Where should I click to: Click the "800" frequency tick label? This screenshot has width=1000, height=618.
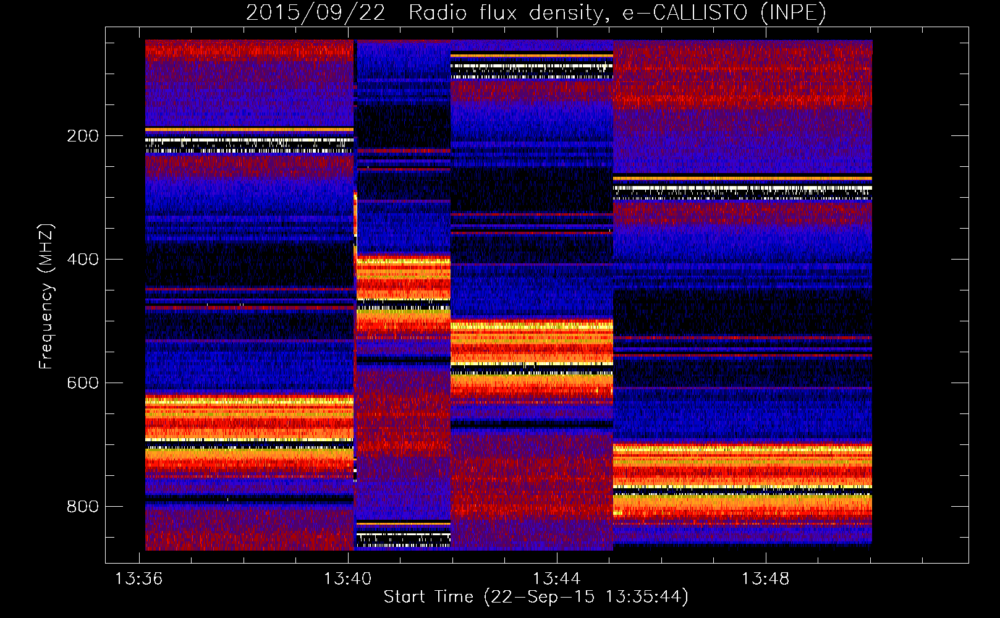(83, 507)
